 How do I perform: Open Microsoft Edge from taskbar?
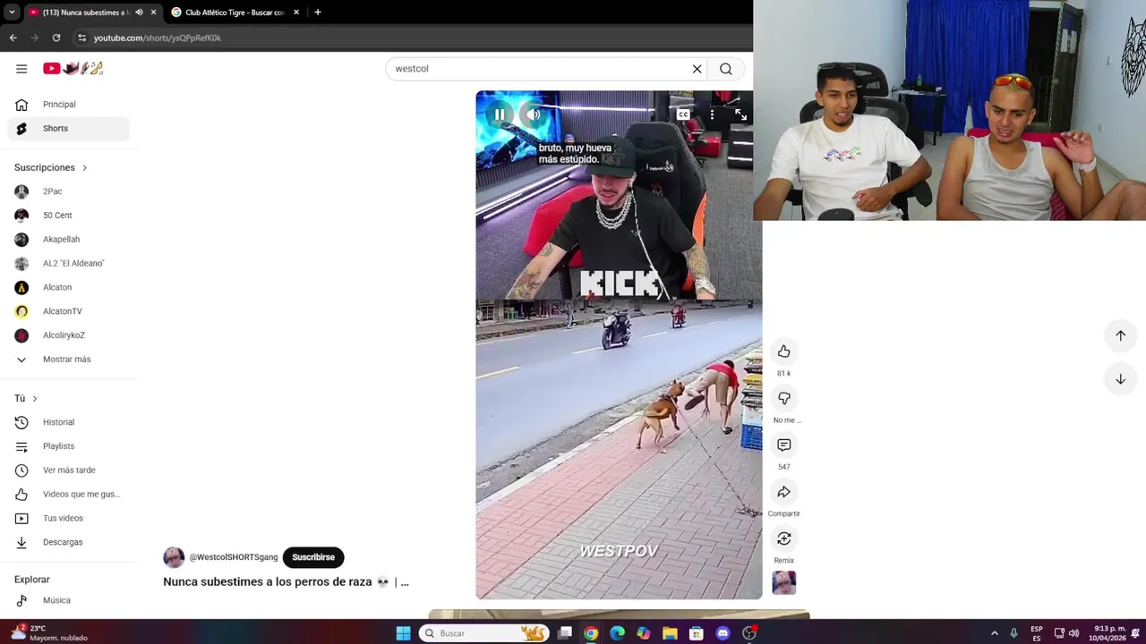(x=617, y=633)
